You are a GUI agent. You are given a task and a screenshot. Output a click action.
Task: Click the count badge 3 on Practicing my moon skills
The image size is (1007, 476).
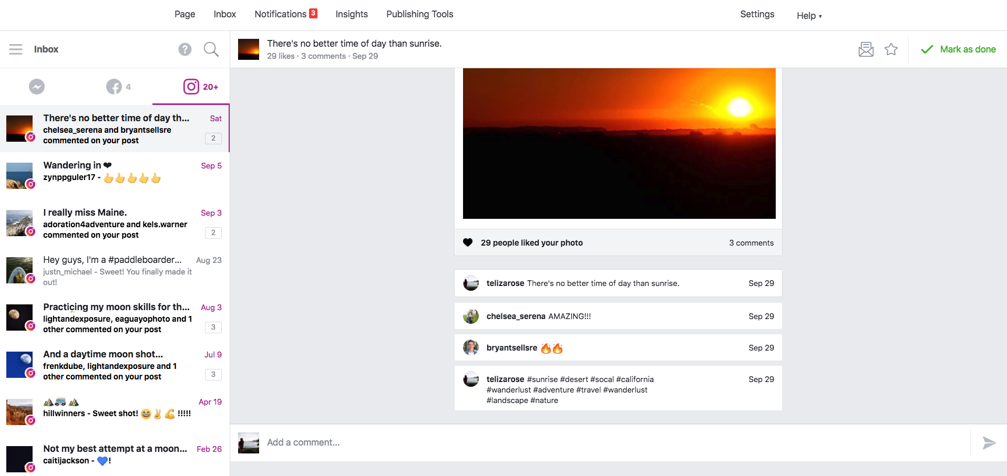click(x=213, y=327)
